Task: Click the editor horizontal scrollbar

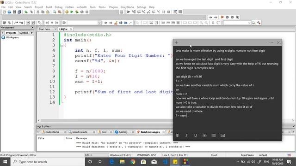Action: pos(166,120)
